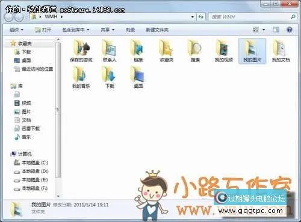The image size is (301, 222).
Task: Click the details pane folder thumbnail
Action: click(16, 209)
